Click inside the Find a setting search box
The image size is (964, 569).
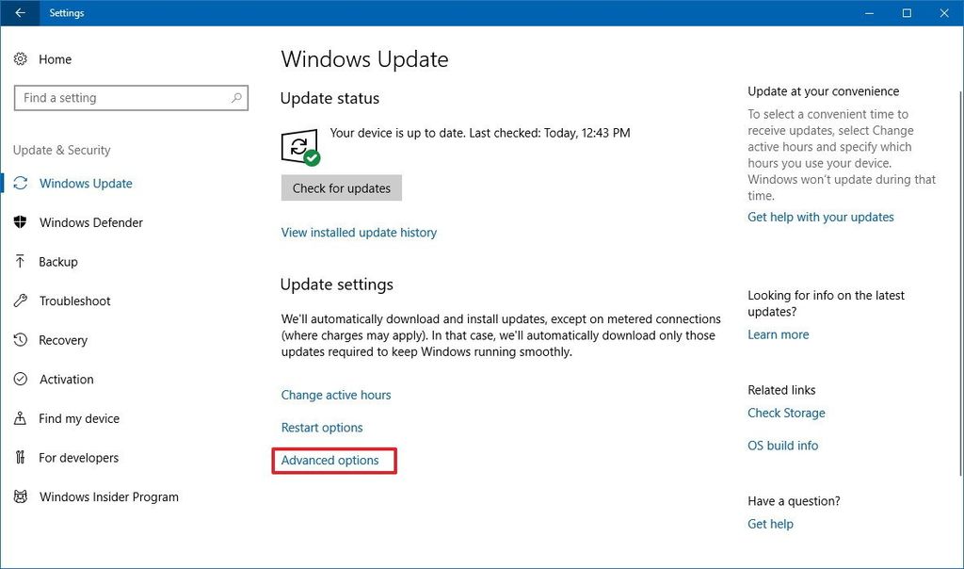tap(132, 97)
